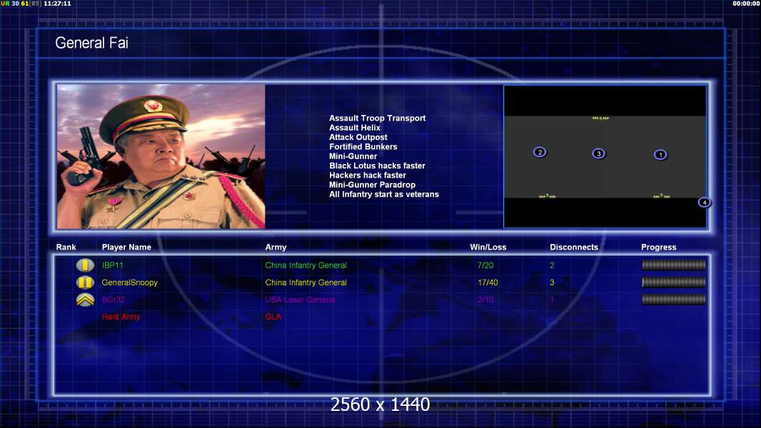
Task: Click the Player Name column header
Action: point(126,248)
